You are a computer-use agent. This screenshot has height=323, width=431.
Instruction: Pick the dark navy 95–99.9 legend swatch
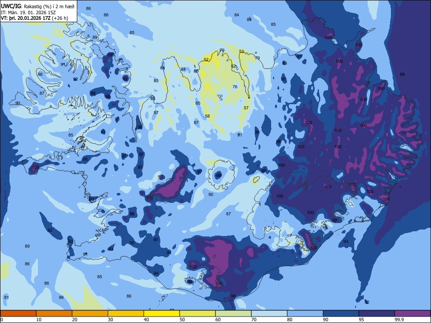[377, 314]
